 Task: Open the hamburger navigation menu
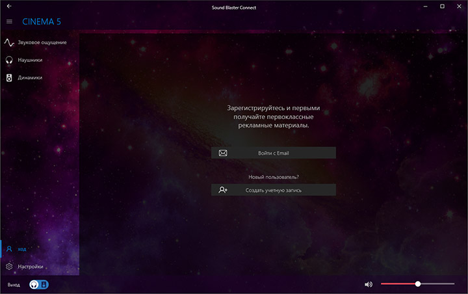pyautogui.click(x=9, y=21)
